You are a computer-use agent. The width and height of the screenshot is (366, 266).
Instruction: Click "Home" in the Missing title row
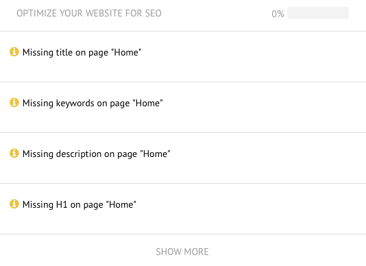coord(126,52)
